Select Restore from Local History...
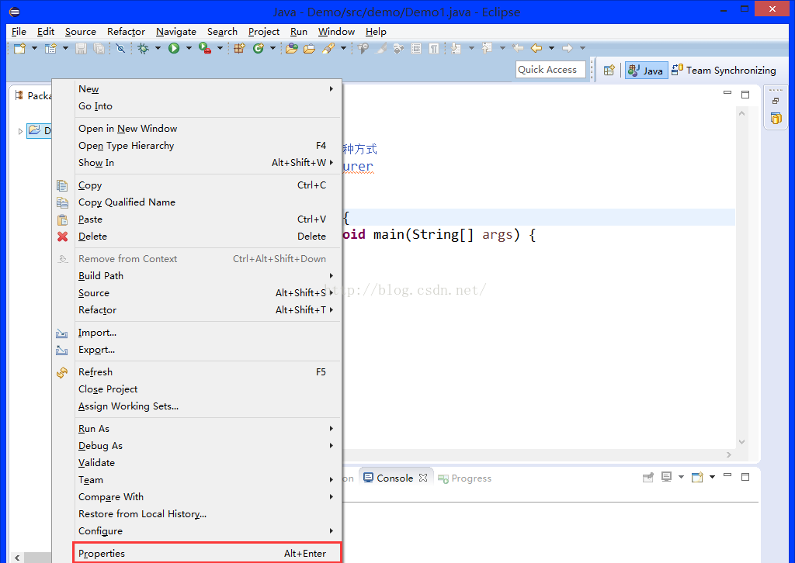 click(207, 513)
